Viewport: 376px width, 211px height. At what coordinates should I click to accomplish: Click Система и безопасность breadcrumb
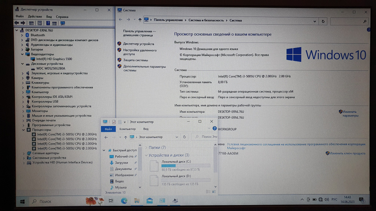(x=206, y=20)
